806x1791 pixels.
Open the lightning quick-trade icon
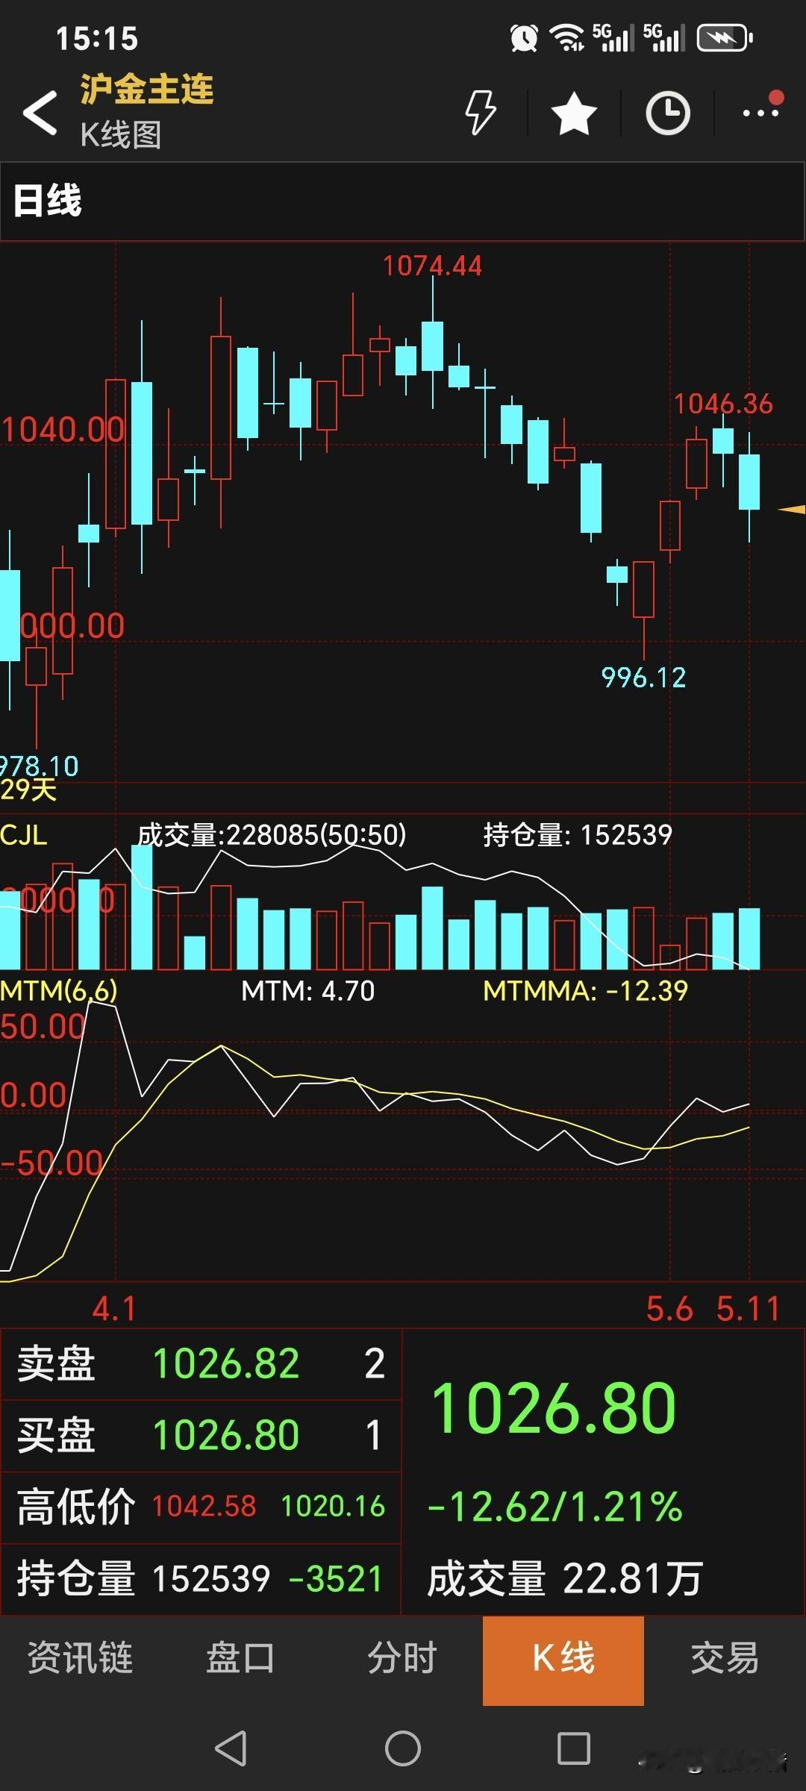[x=481, y=113]
